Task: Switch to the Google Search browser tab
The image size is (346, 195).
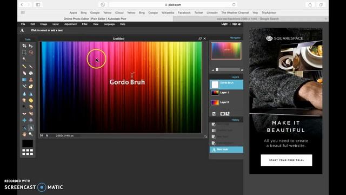Action: pos(248,19)
